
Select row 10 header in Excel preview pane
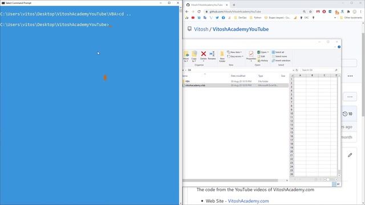coord(291,113)
